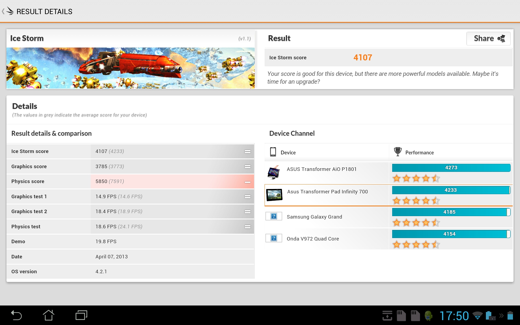Click the Asus Transformer Pad Infinity 700 link

click(328, 191)
